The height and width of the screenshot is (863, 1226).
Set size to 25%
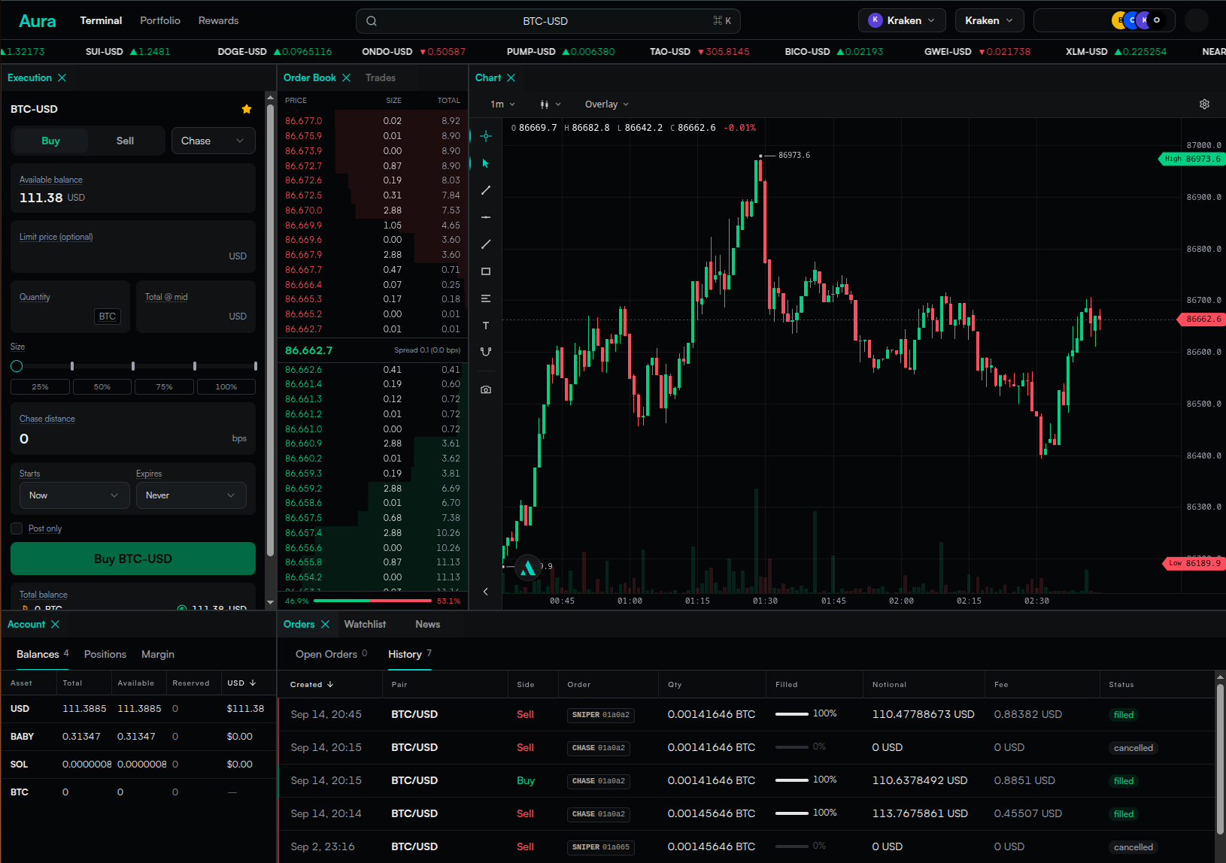(x=40, y=386)
